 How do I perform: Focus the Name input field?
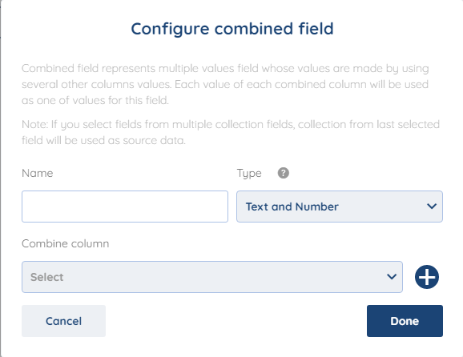(x=125, y=207)
